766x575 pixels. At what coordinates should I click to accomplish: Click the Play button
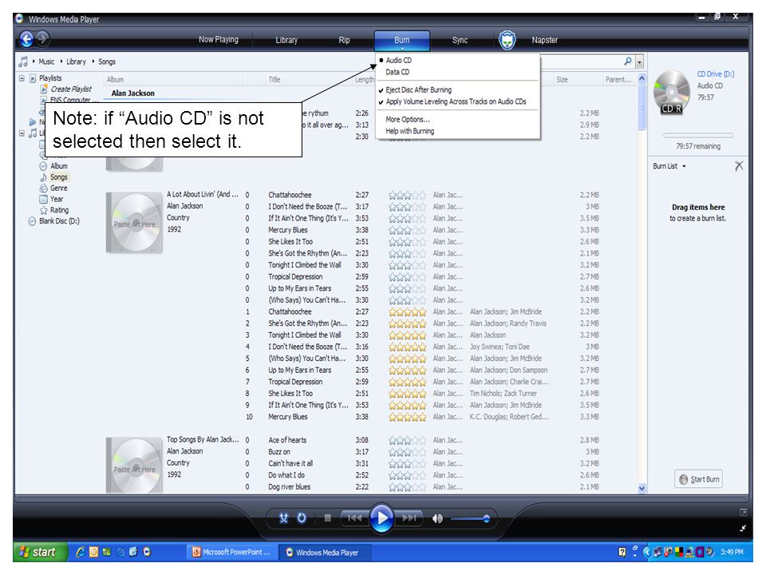click(381, 518)
